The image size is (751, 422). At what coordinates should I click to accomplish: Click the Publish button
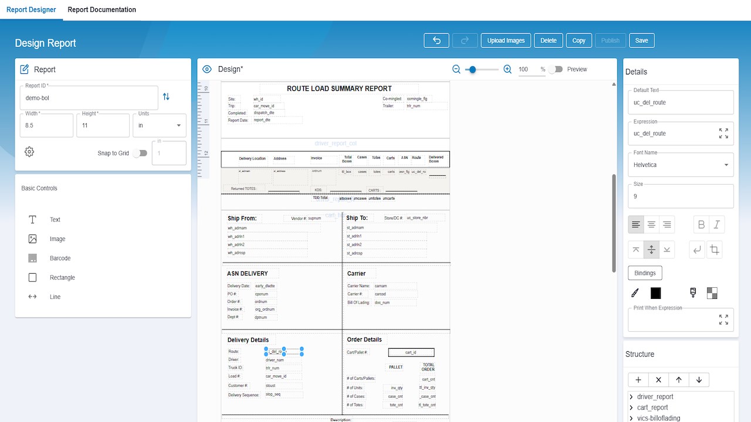(610, 40)
